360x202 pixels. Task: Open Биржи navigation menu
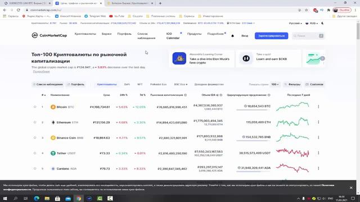(106, 34)
